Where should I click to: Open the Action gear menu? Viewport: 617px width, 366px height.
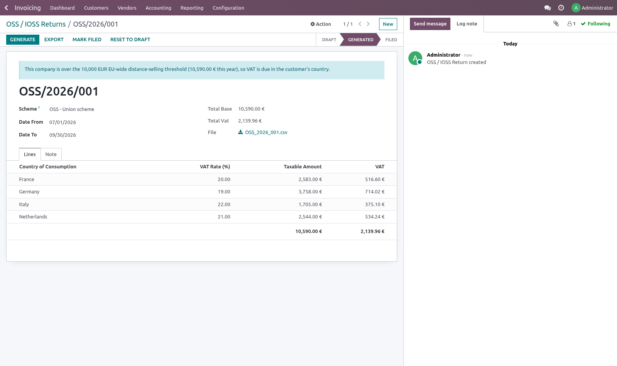[321, 24]
